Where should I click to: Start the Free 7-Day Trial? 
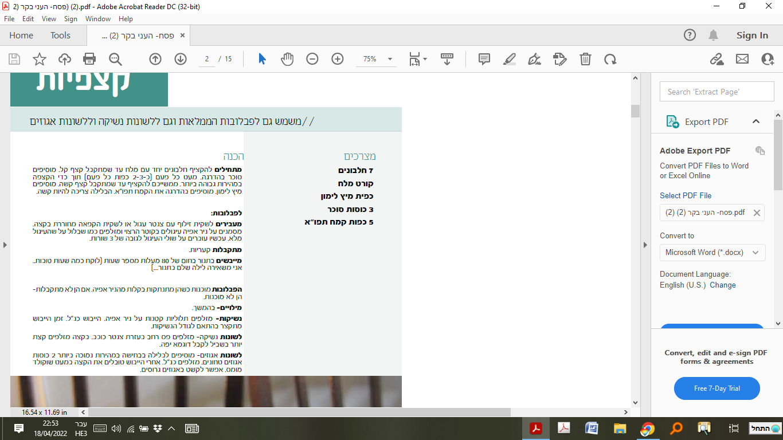[717, 388]
